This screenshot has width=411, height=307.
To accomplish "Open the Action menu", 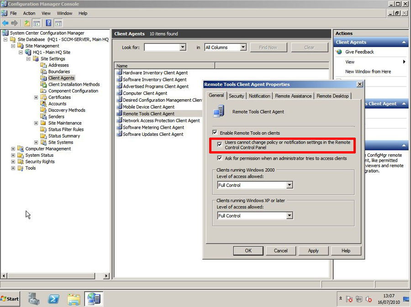I will click(29, 13).
